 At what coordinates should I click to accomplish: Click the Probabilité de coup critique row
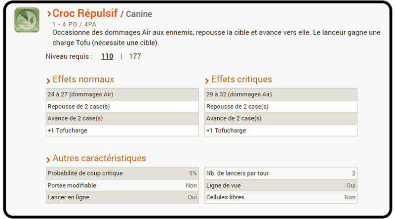pos(122,174)
